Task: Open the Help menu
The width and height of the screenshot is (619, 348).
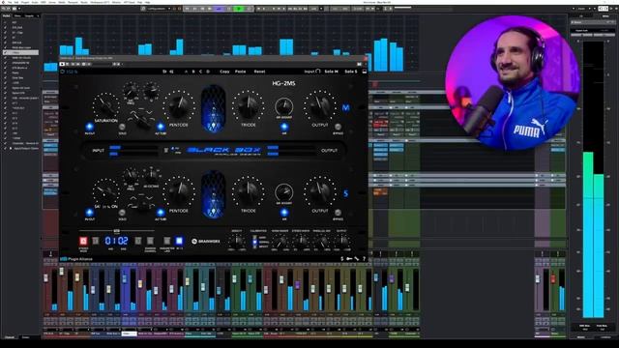Action: [147, 2]
